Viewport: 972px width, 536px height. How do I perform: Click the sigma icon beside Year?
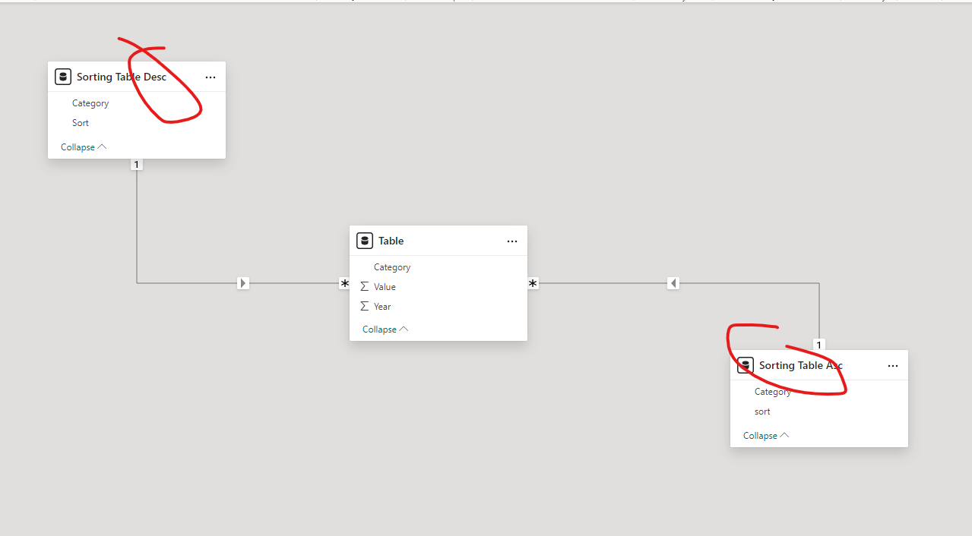365,307
